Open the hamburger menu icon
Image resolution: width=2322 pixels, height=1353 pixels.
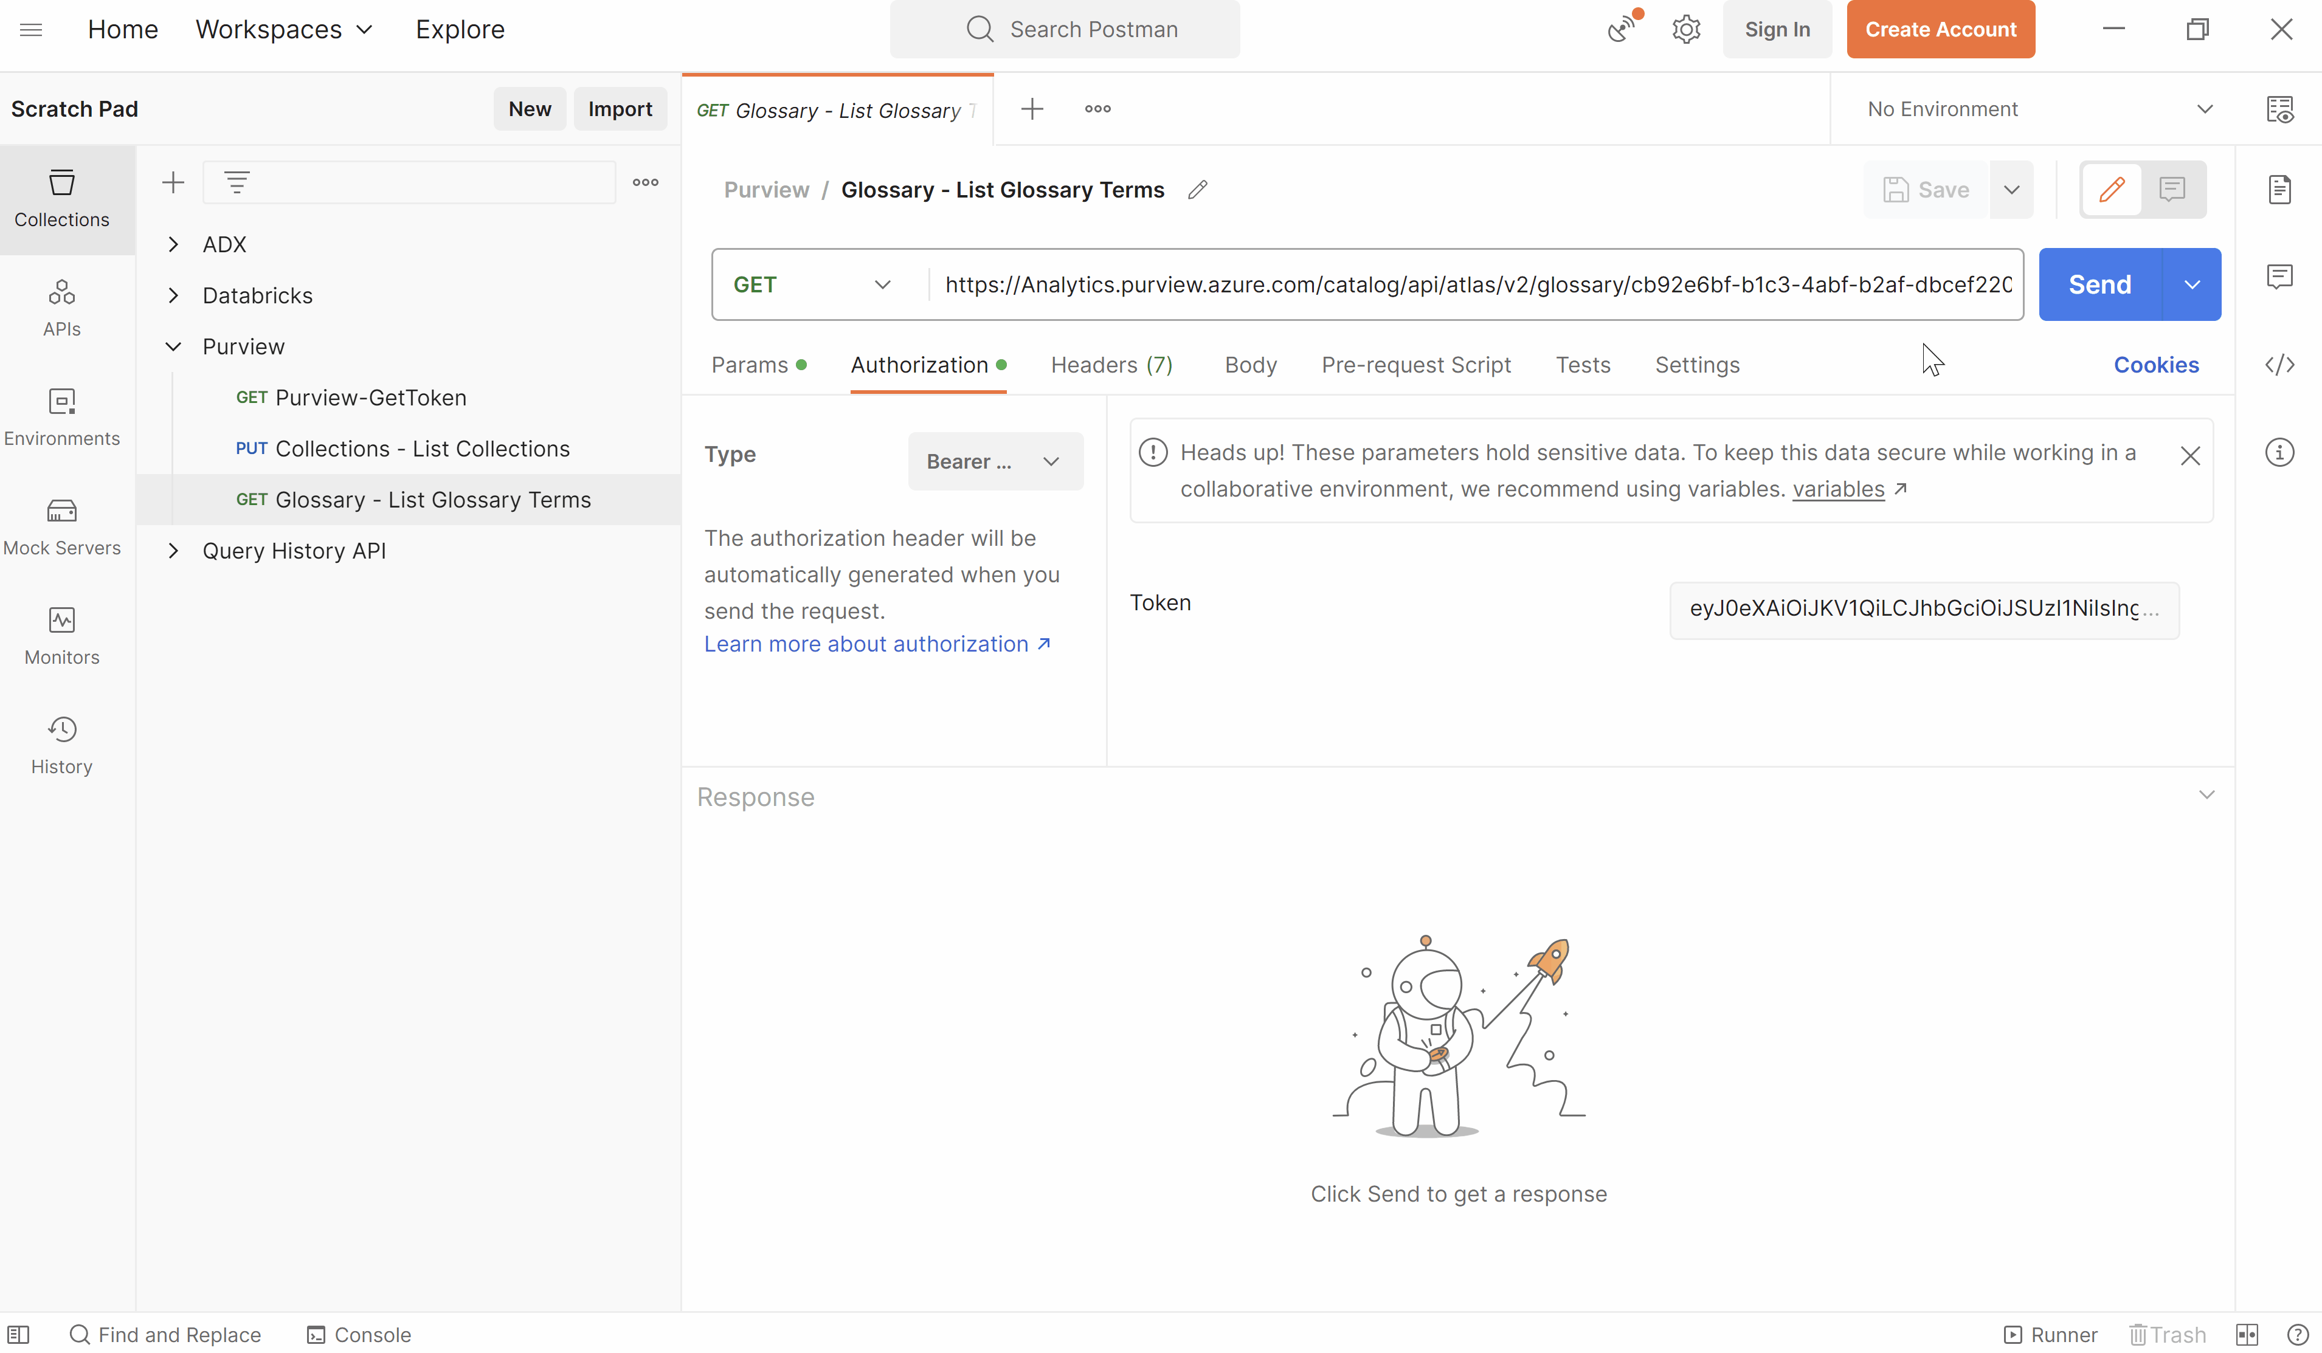(x=30, y=29)
